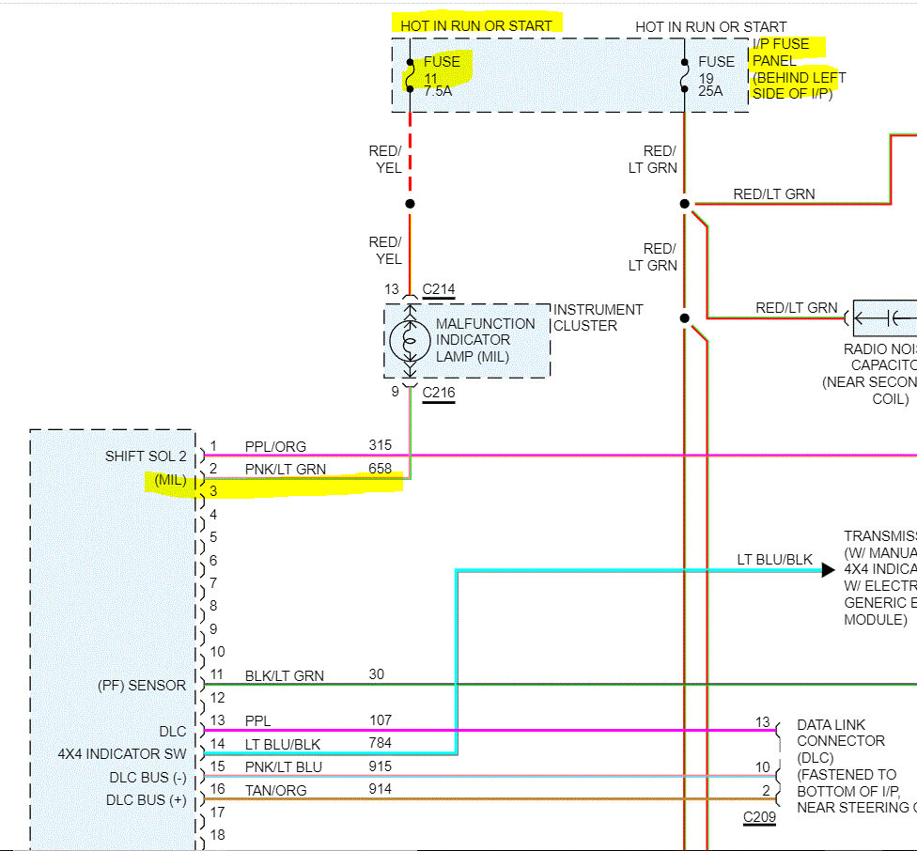The width and height of the screenshot is (917, 851).
Task: Click the radio noise capacitor symbol
Action: pos(884,318)
